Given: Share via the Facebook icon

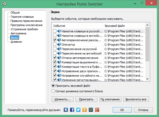Looking at the screenshot, I should (x=72, y=110).
